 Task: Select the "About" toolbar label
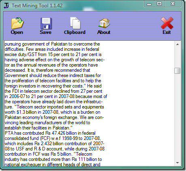[104, 32]
